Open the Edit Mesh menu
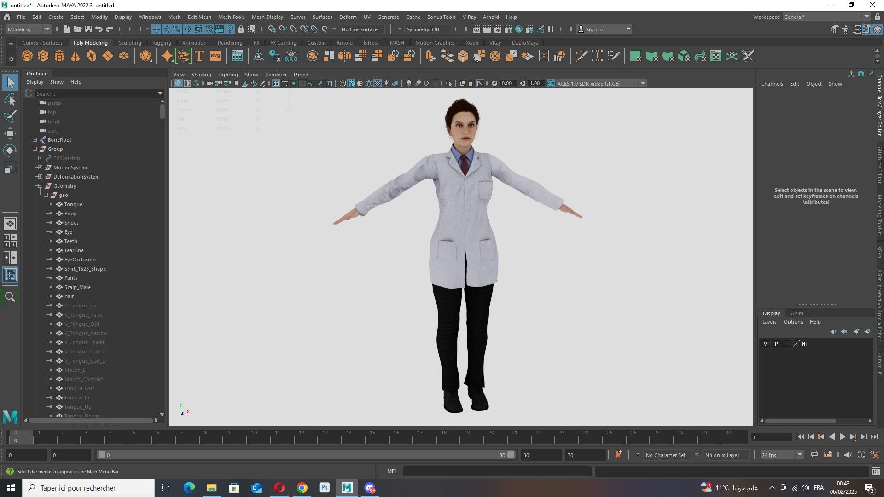 (199, 17)
